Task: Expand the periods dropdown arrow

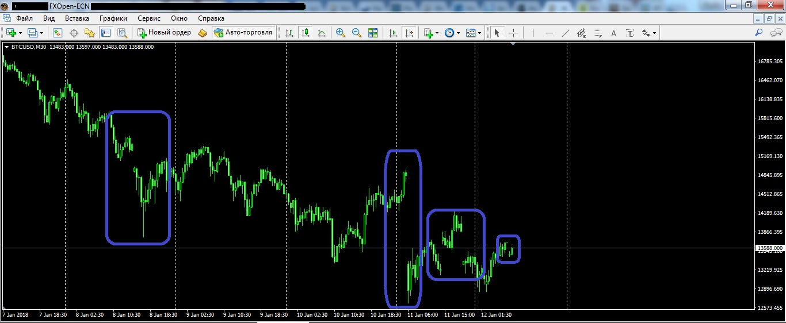Action: (x=458, y=33)
